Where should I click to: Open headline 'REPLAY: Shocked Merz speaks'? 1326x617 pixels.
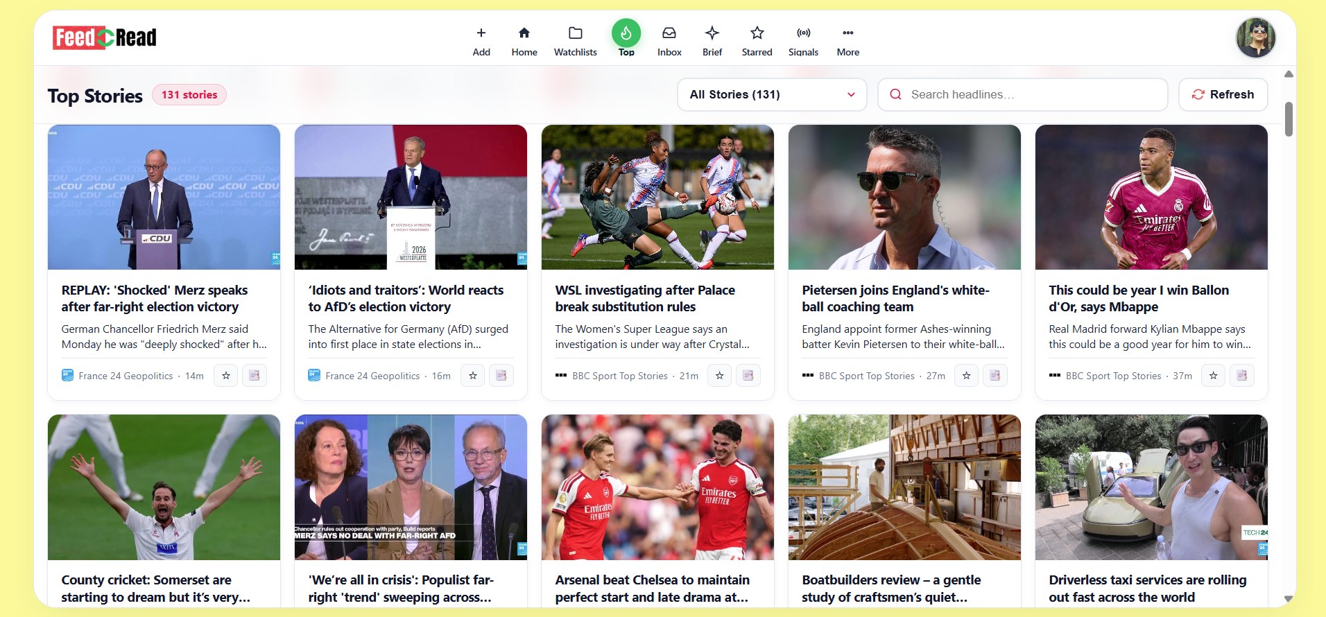(x=154, y=298)
